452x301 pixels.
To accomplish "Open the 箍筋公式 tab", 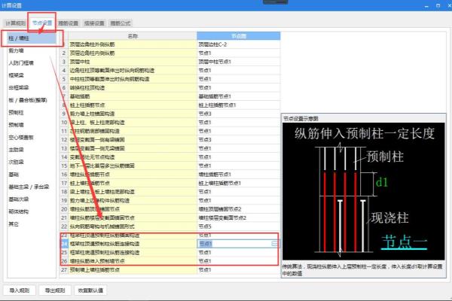I will click(121, 23).
